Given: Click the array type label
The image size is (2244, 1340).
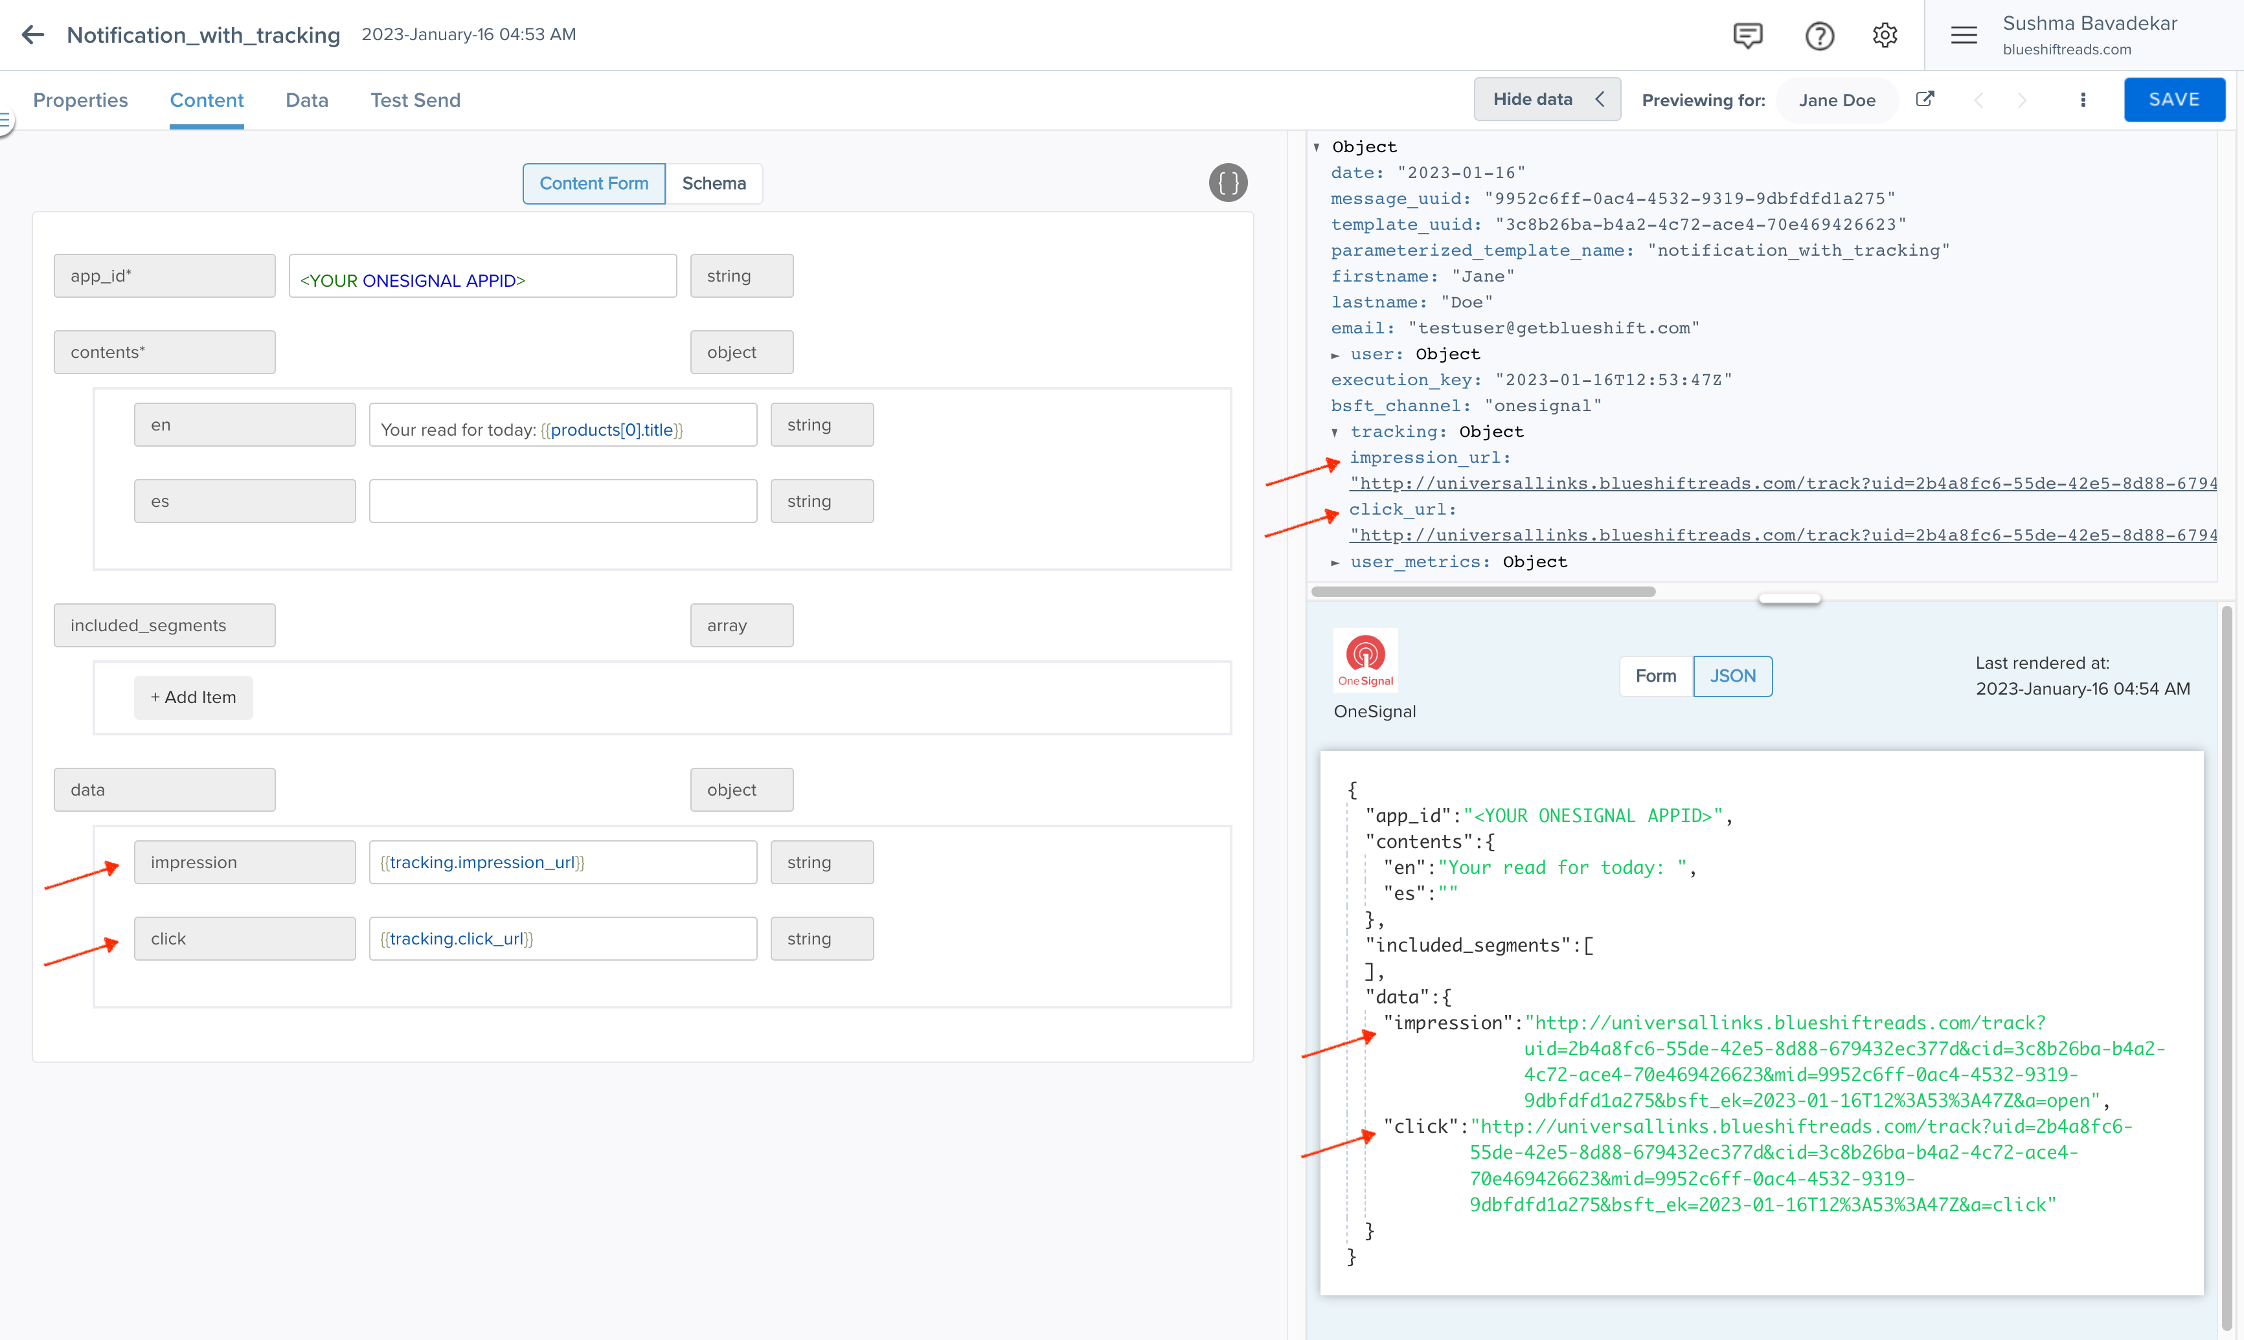Looking at the screenshot, I should pyautogui.click(x=742, y=625).
